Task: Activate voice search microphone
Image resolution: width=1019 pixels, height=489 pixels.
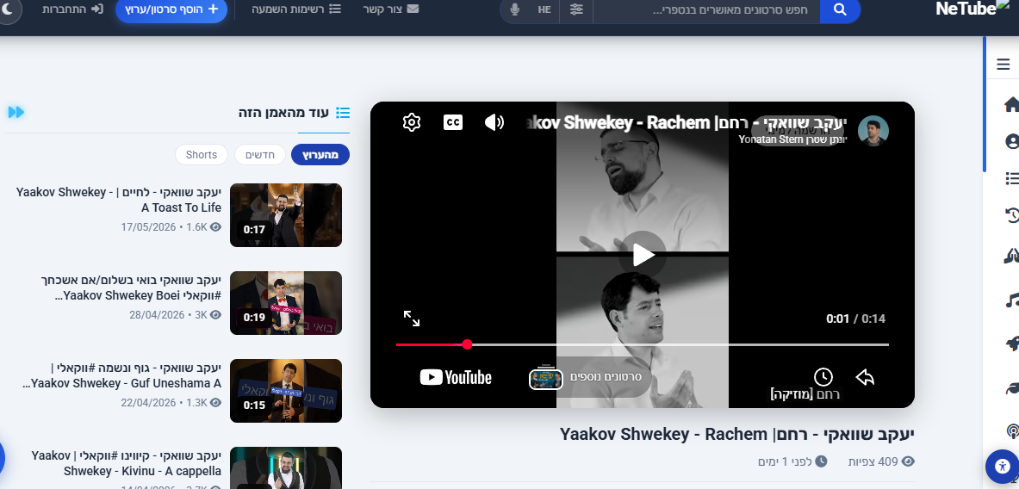Action: [x=515, y=9]
